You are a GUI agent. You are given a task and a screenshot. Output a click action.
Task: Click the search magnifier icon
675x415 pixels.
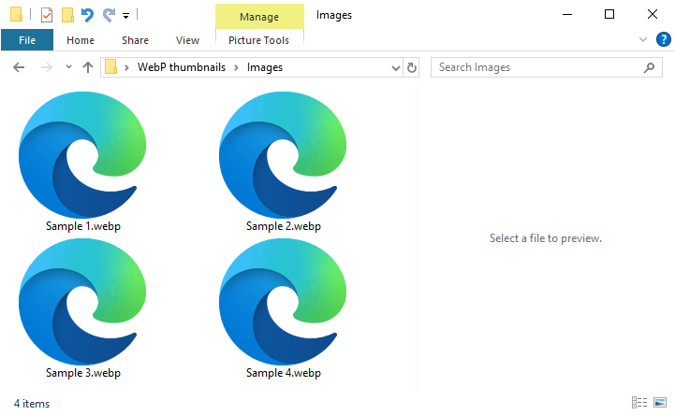[649, 67]
